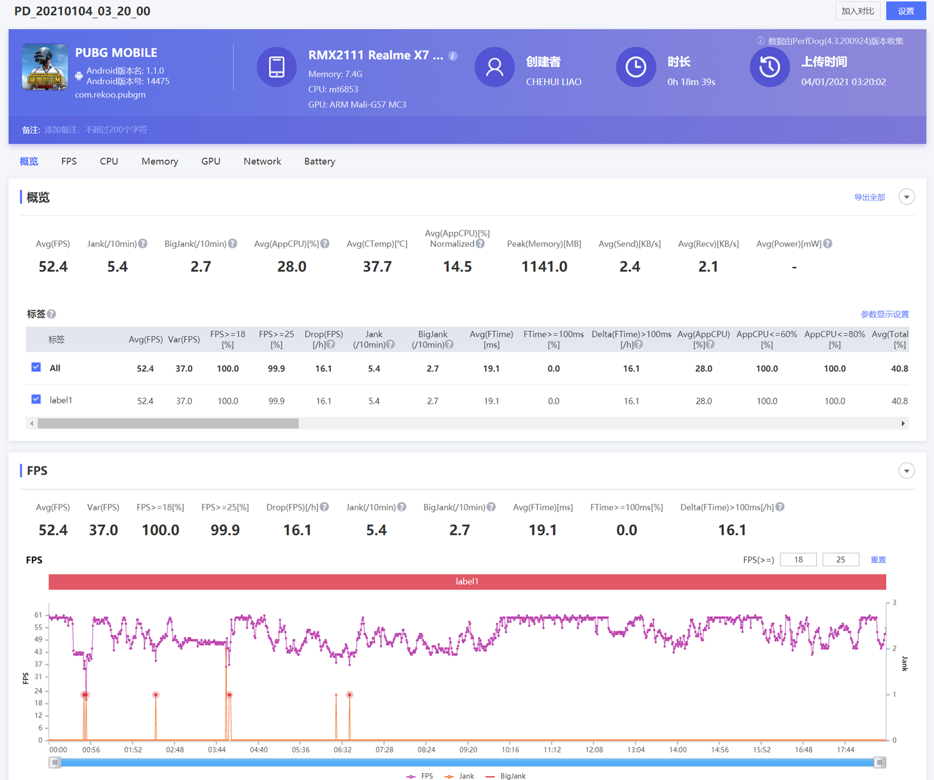Click help icon beside BigJank(/10min) in FPS section

tap(492, 507)
